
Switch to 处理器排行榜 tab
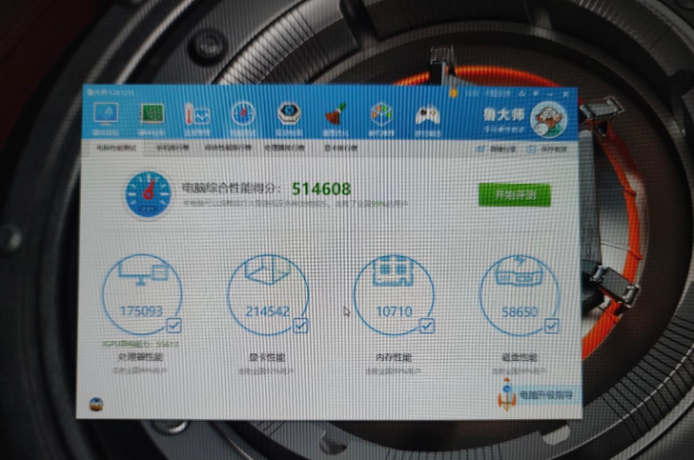pyautogui.click(x=284, y=148)
